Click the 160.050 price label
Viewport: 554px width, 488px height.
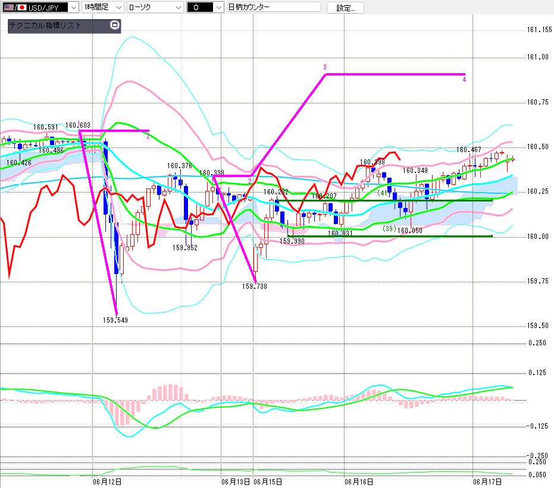pos(410,231)
